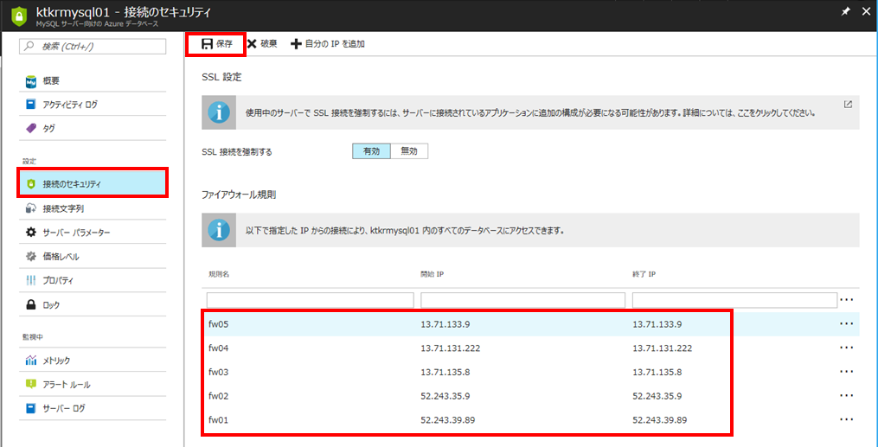Click the purple タグ tag icon

[x=31, y=129]
